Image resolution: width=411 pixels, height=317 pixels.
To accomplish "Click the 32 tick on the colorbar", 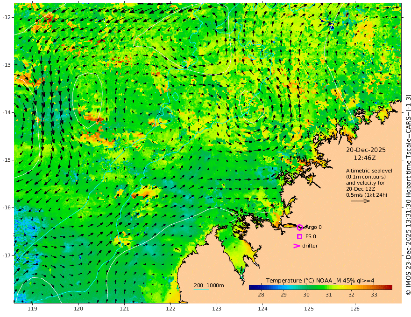I will [351, 295].
